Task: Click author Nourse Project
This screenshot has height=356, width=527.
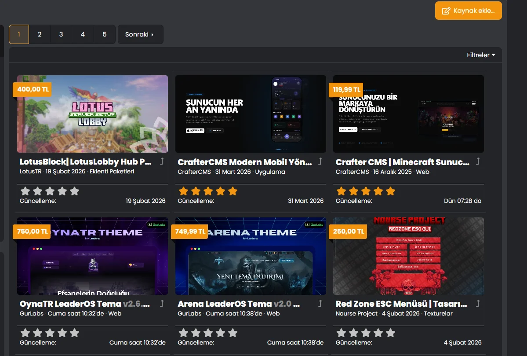Action: click(356, 313)
